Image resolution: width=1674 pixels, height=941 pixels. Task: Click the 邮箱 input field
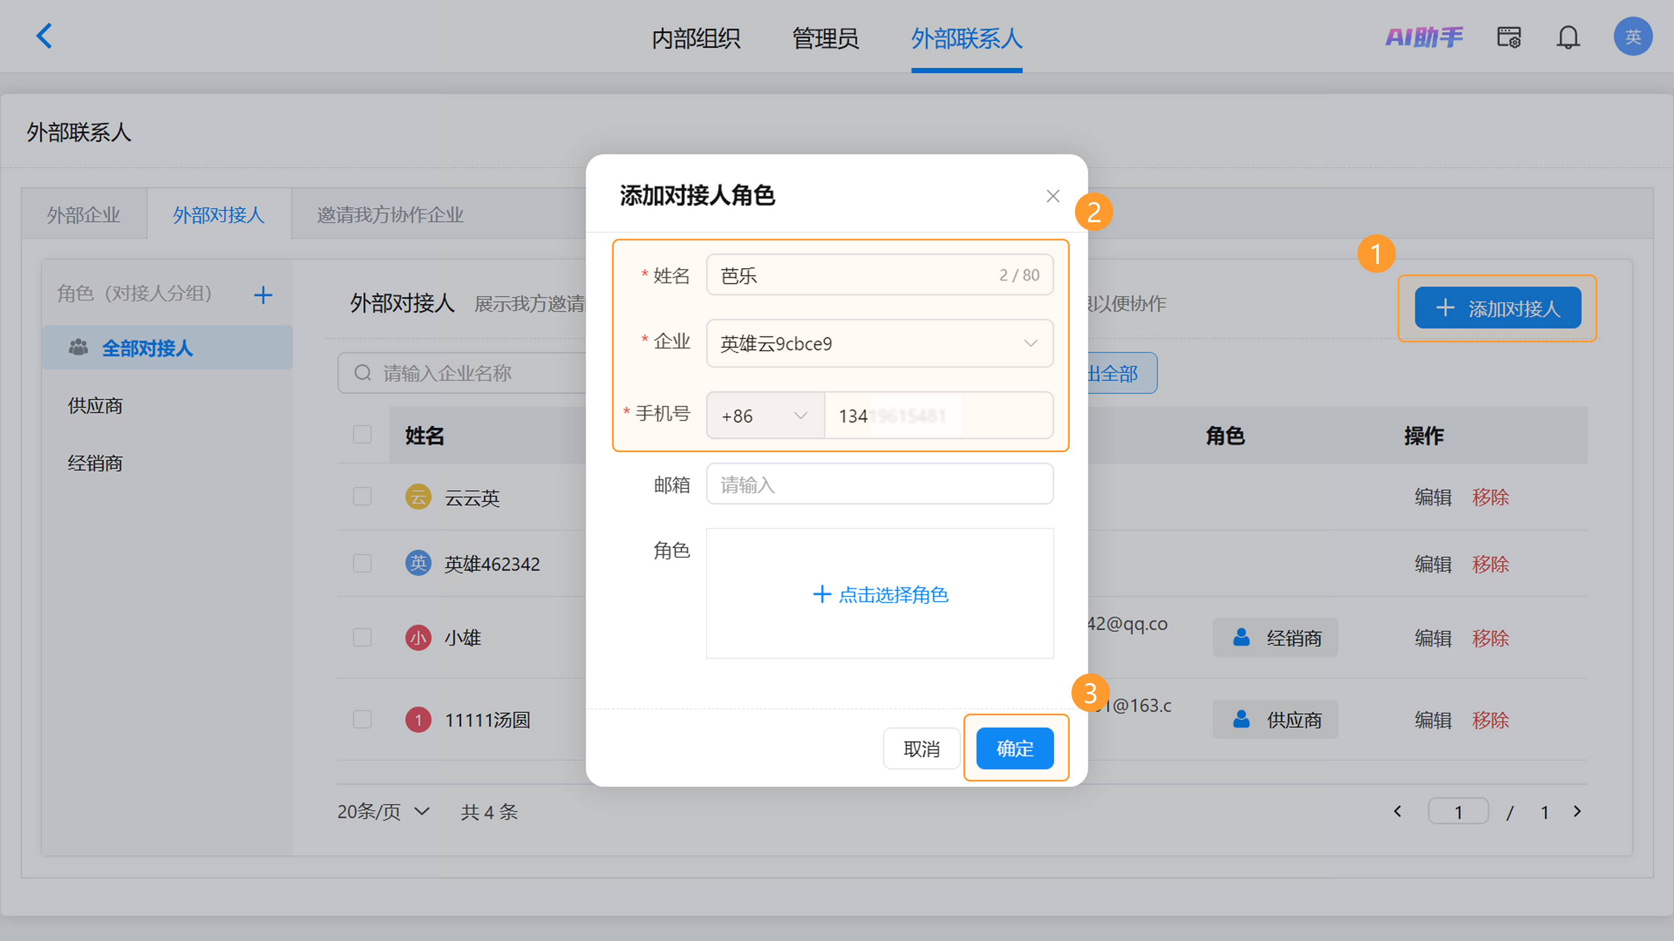click(x=880, y=484)
